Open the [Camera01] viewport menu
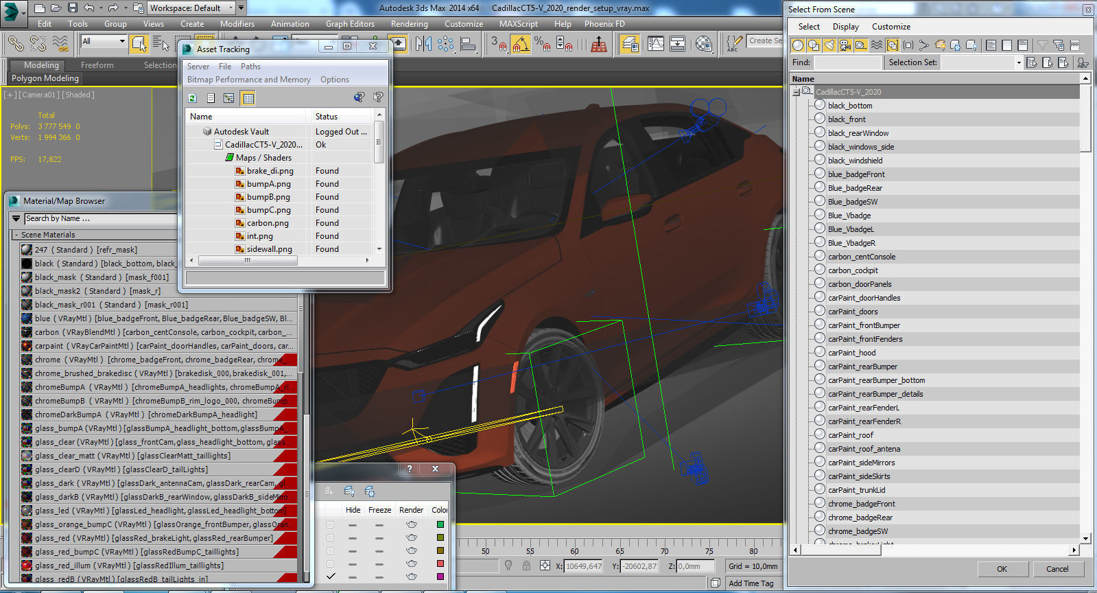1097x593 pixels. 40,95
